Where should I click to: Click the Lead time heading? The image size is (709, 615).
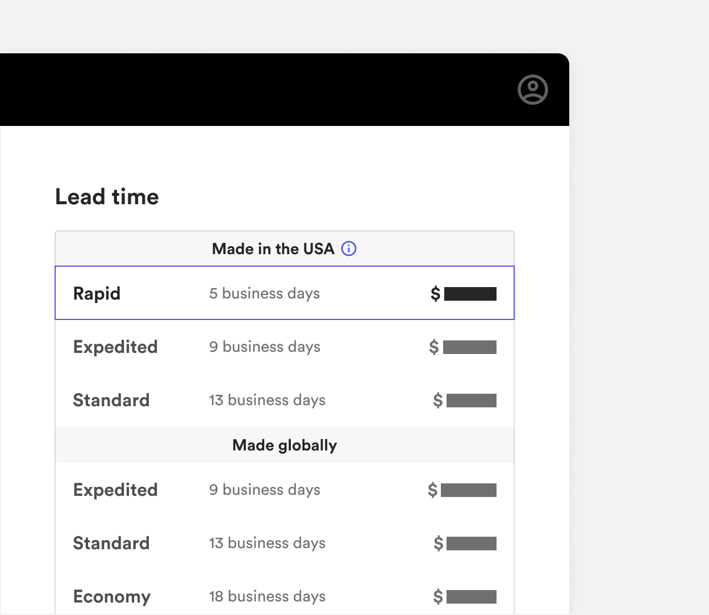[x=107, y=197]
